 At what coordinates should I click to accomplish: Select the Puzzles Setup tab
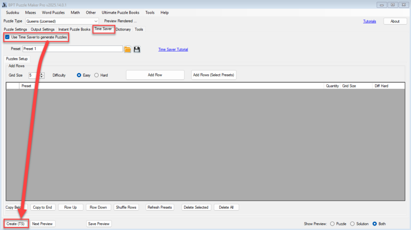[17, 59]
